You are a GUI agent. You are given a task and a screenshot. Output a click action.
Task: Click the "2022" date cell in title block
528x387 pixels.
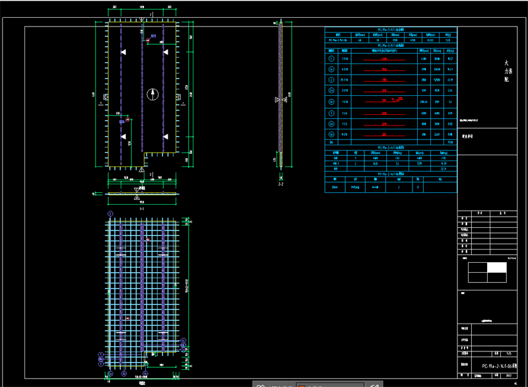point(509,375)
